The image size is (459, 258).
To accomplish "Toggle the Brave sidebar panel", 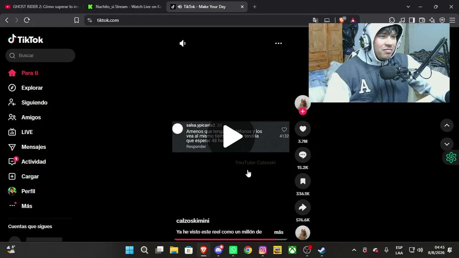I will [x=412, y=20].
